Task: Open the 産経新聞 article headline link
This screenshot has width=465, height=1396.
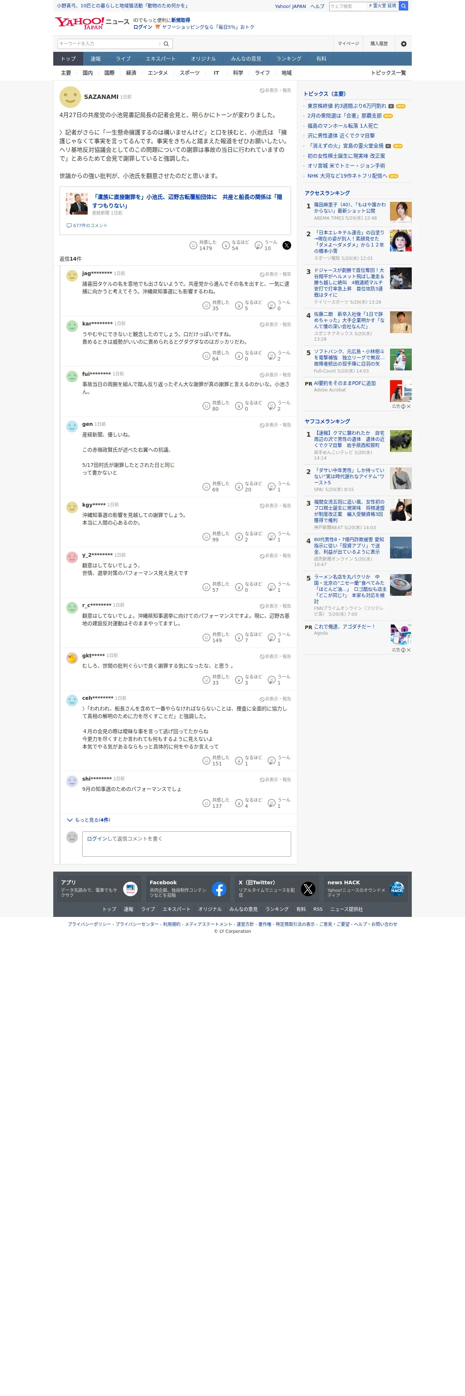Action: pyautogui.click(x=187, y=201)
